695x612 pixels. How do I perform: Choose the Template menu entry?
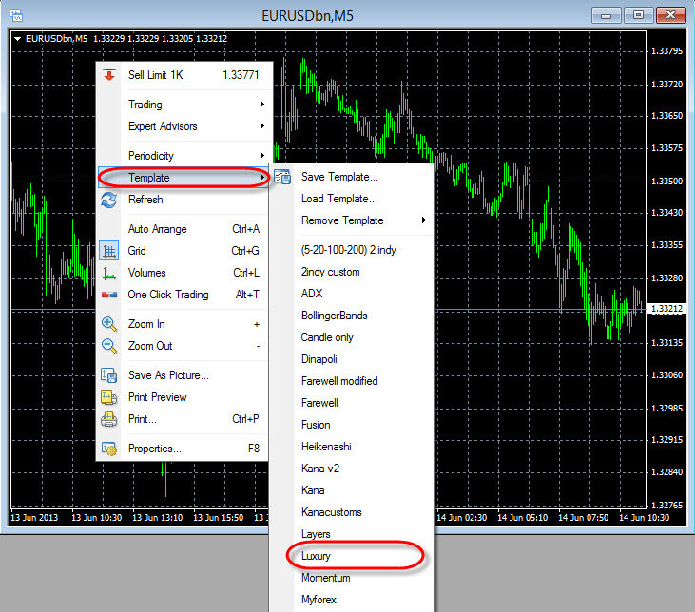click(x=183, y=178)
